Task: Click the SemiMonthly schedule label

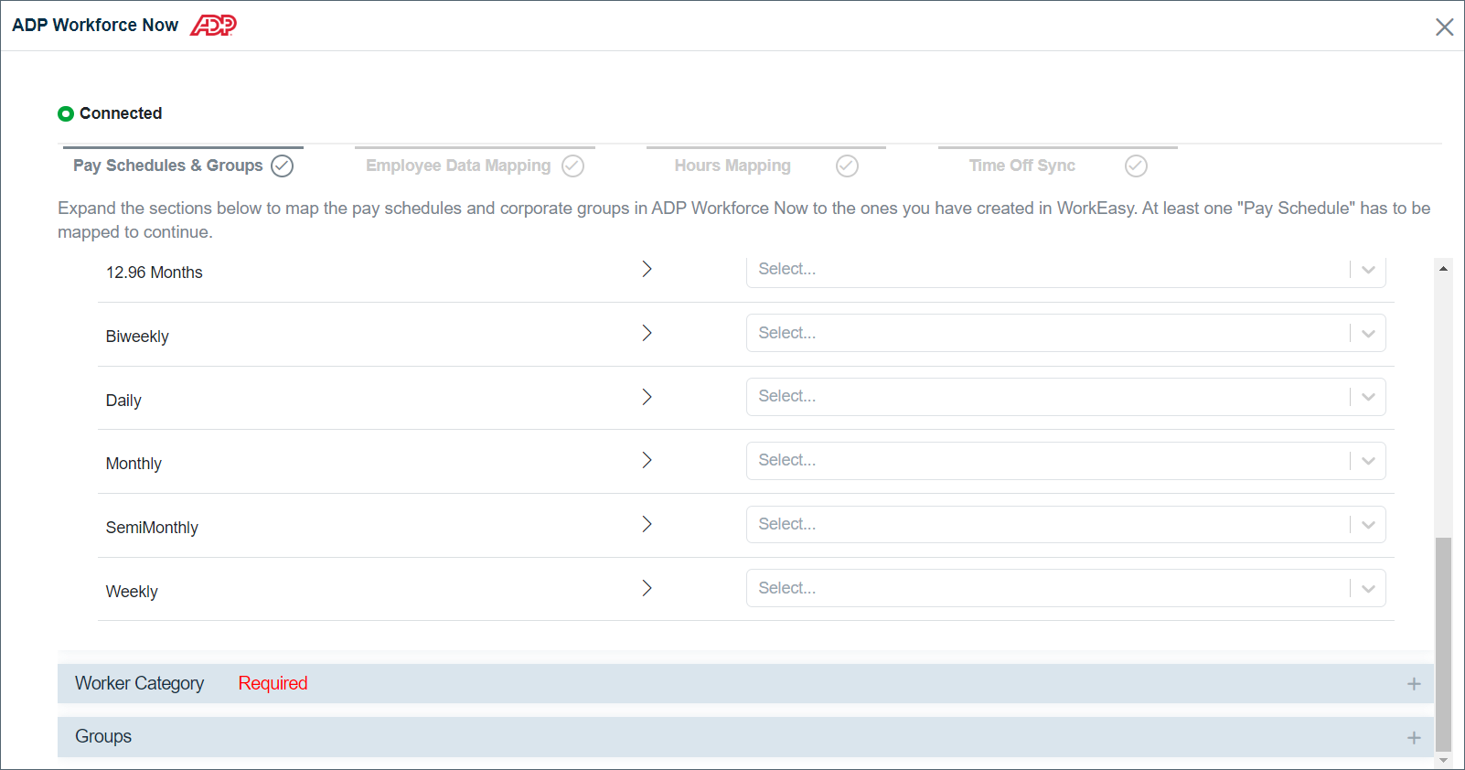Action: [x=152, y=528]
